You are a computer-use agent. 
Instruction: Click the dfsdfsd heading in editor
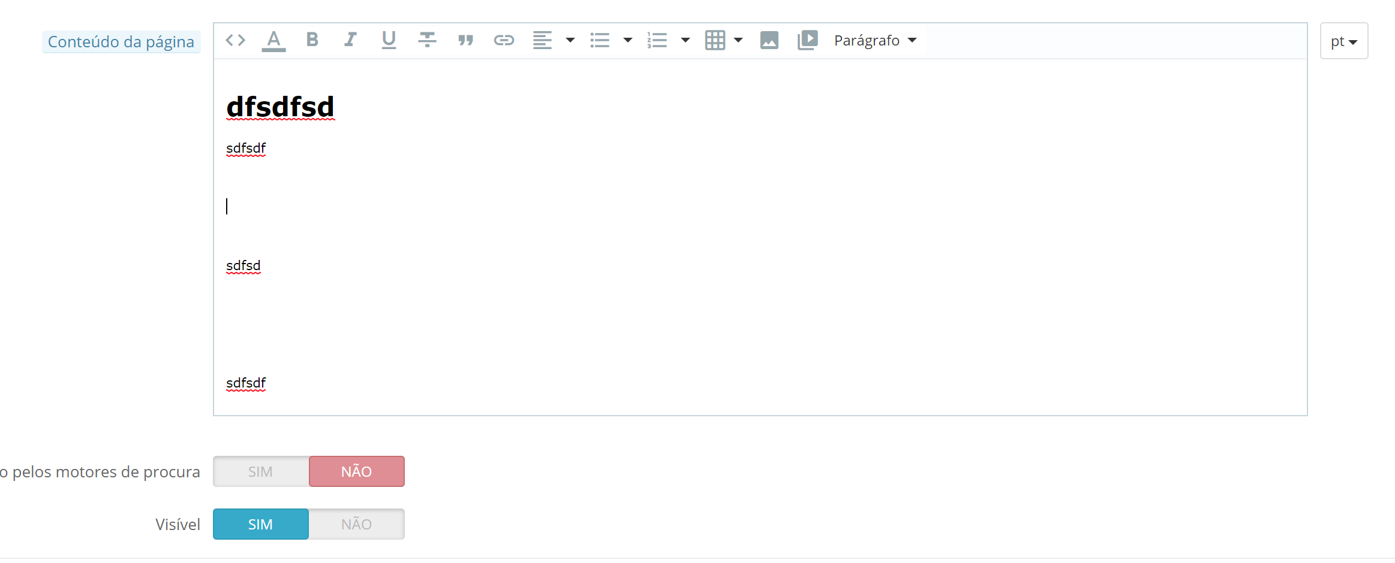[x=280, y=107]
